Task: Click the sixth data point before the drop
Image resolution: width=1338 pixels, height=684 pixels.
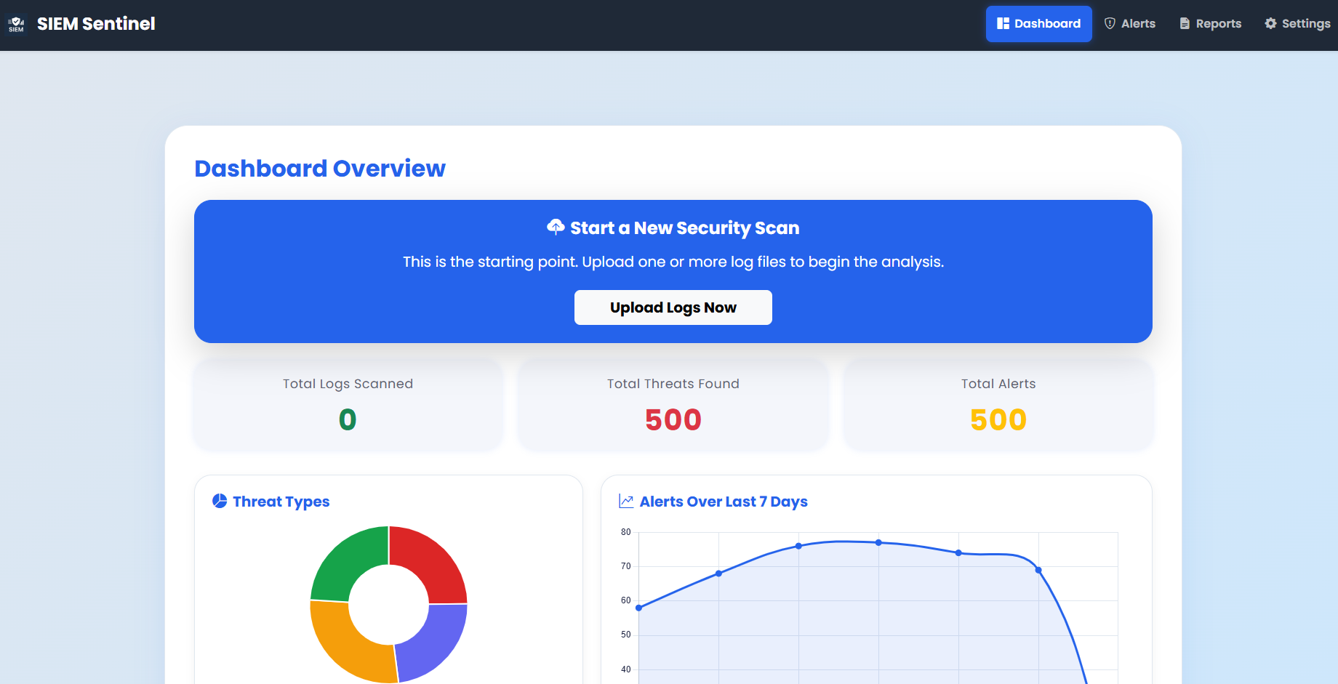Action: tap(1038, 570)
